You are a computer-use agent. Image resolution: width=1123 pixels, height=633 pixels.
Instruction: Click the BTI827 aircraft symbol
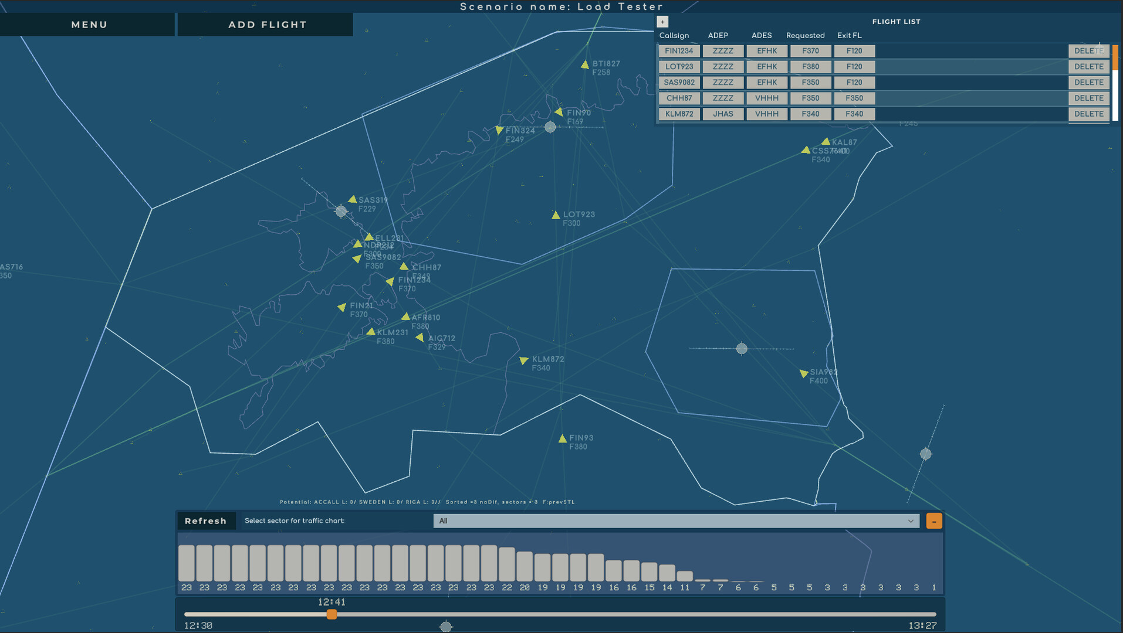[x=586, y=64]
